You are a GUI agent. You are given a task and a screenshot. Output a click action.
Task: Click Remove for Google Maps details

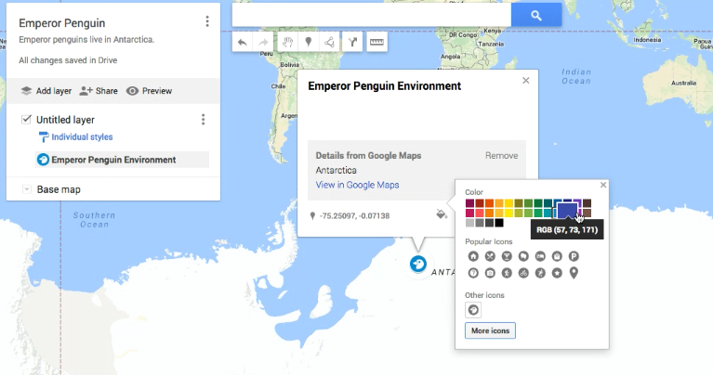502,156
